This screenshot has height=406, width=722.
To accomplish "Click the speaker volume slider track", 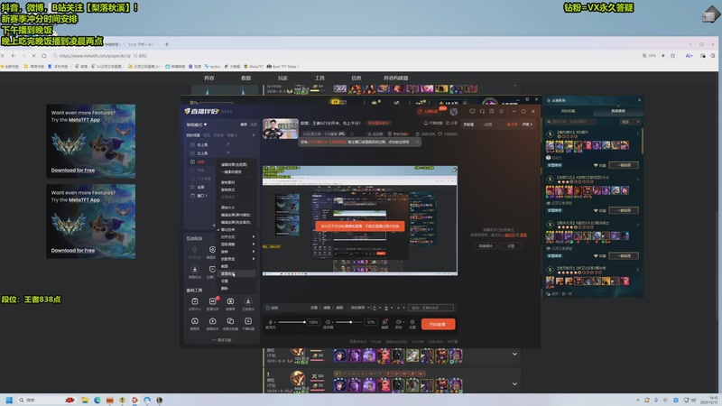I will [349, 322].
